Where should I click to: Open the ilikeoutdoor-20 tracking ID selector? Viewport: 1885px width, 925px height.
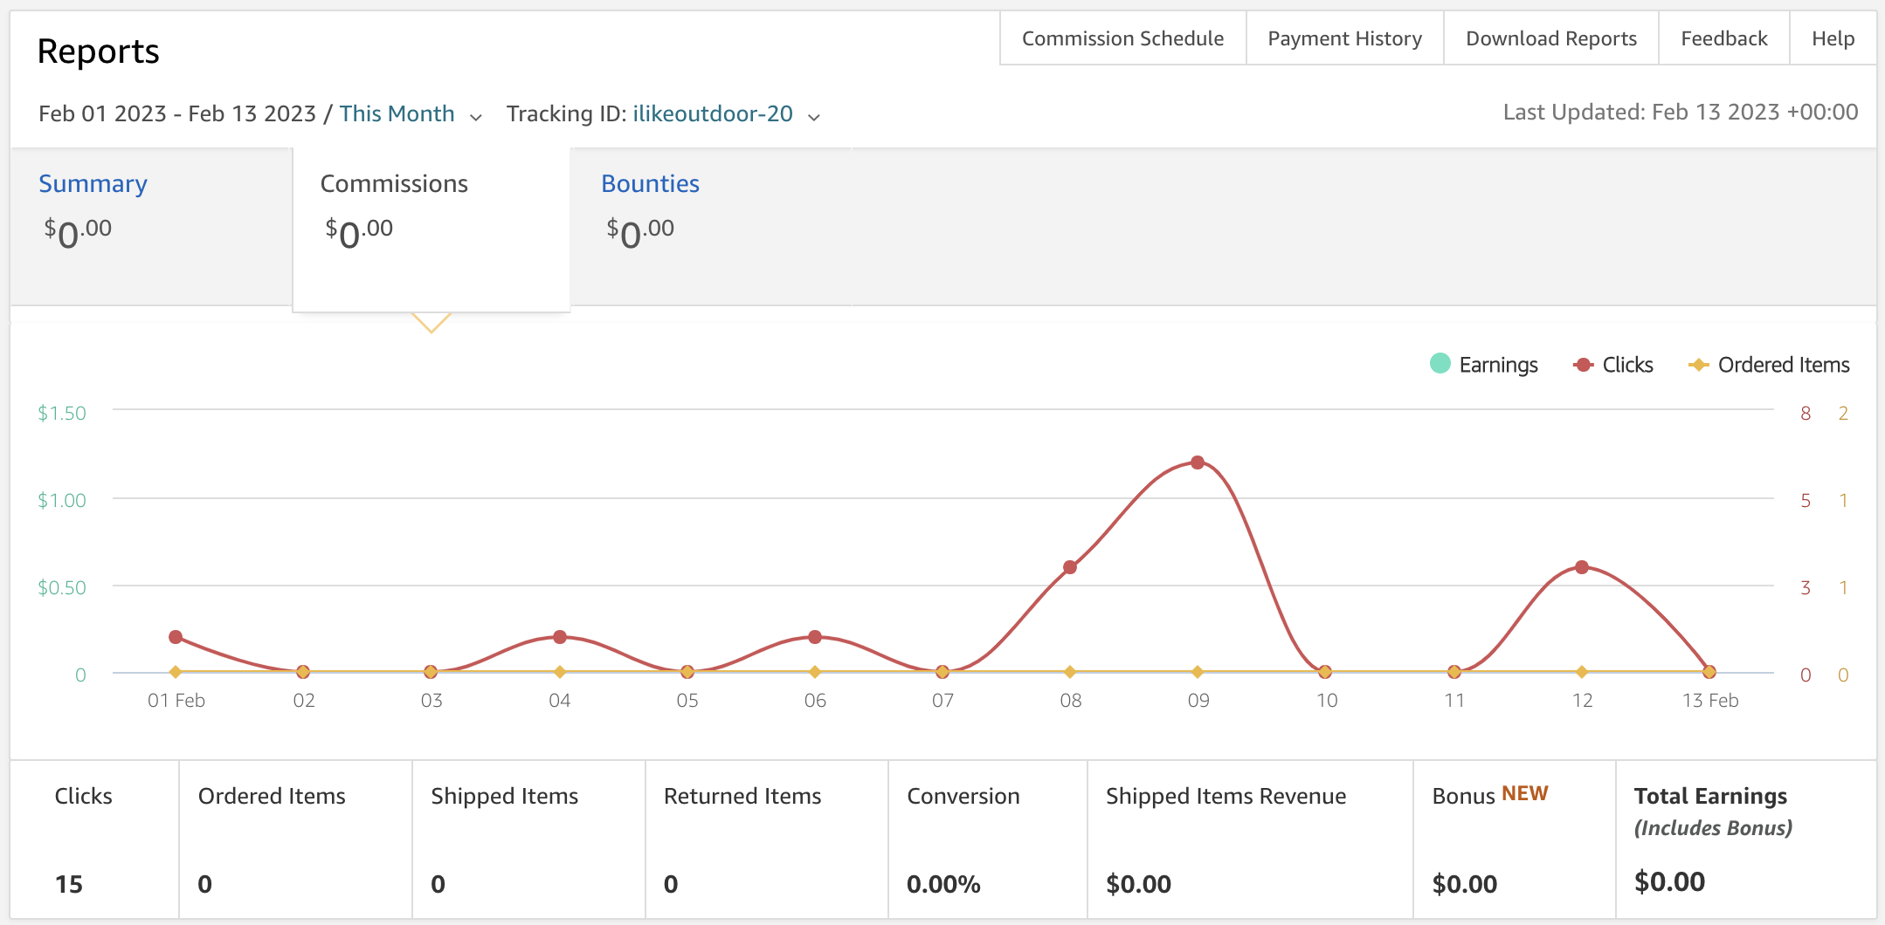point(713,114)
